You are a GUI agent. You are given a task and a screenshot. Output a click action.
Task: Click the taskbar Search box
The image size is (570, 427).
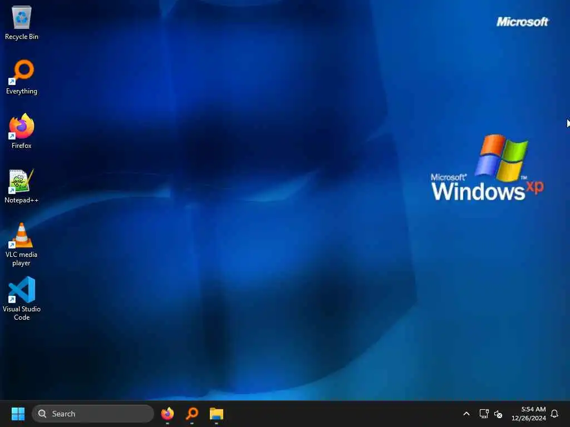[93, 414]
